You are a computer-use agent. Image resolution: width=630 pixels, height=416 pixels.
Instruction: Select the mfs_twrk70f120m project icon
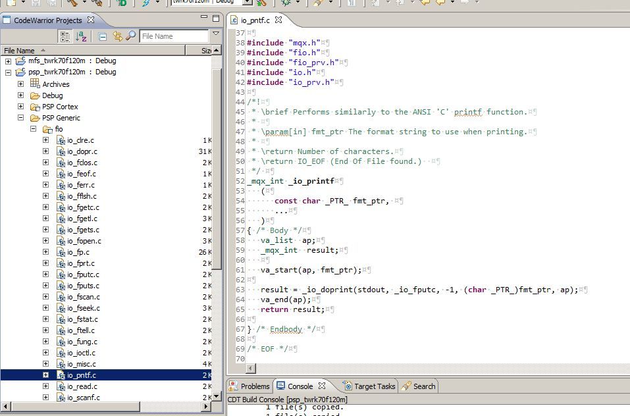pyautogui.click(x=20, y=61)
